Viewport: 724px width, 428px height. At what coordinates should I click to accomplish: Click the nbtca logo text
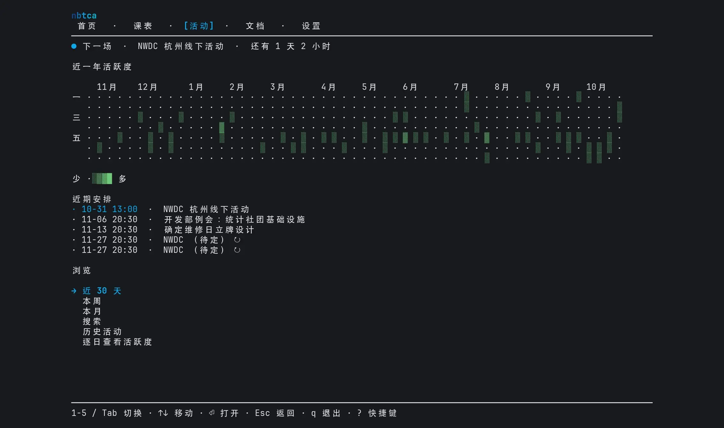click(84, 16)
